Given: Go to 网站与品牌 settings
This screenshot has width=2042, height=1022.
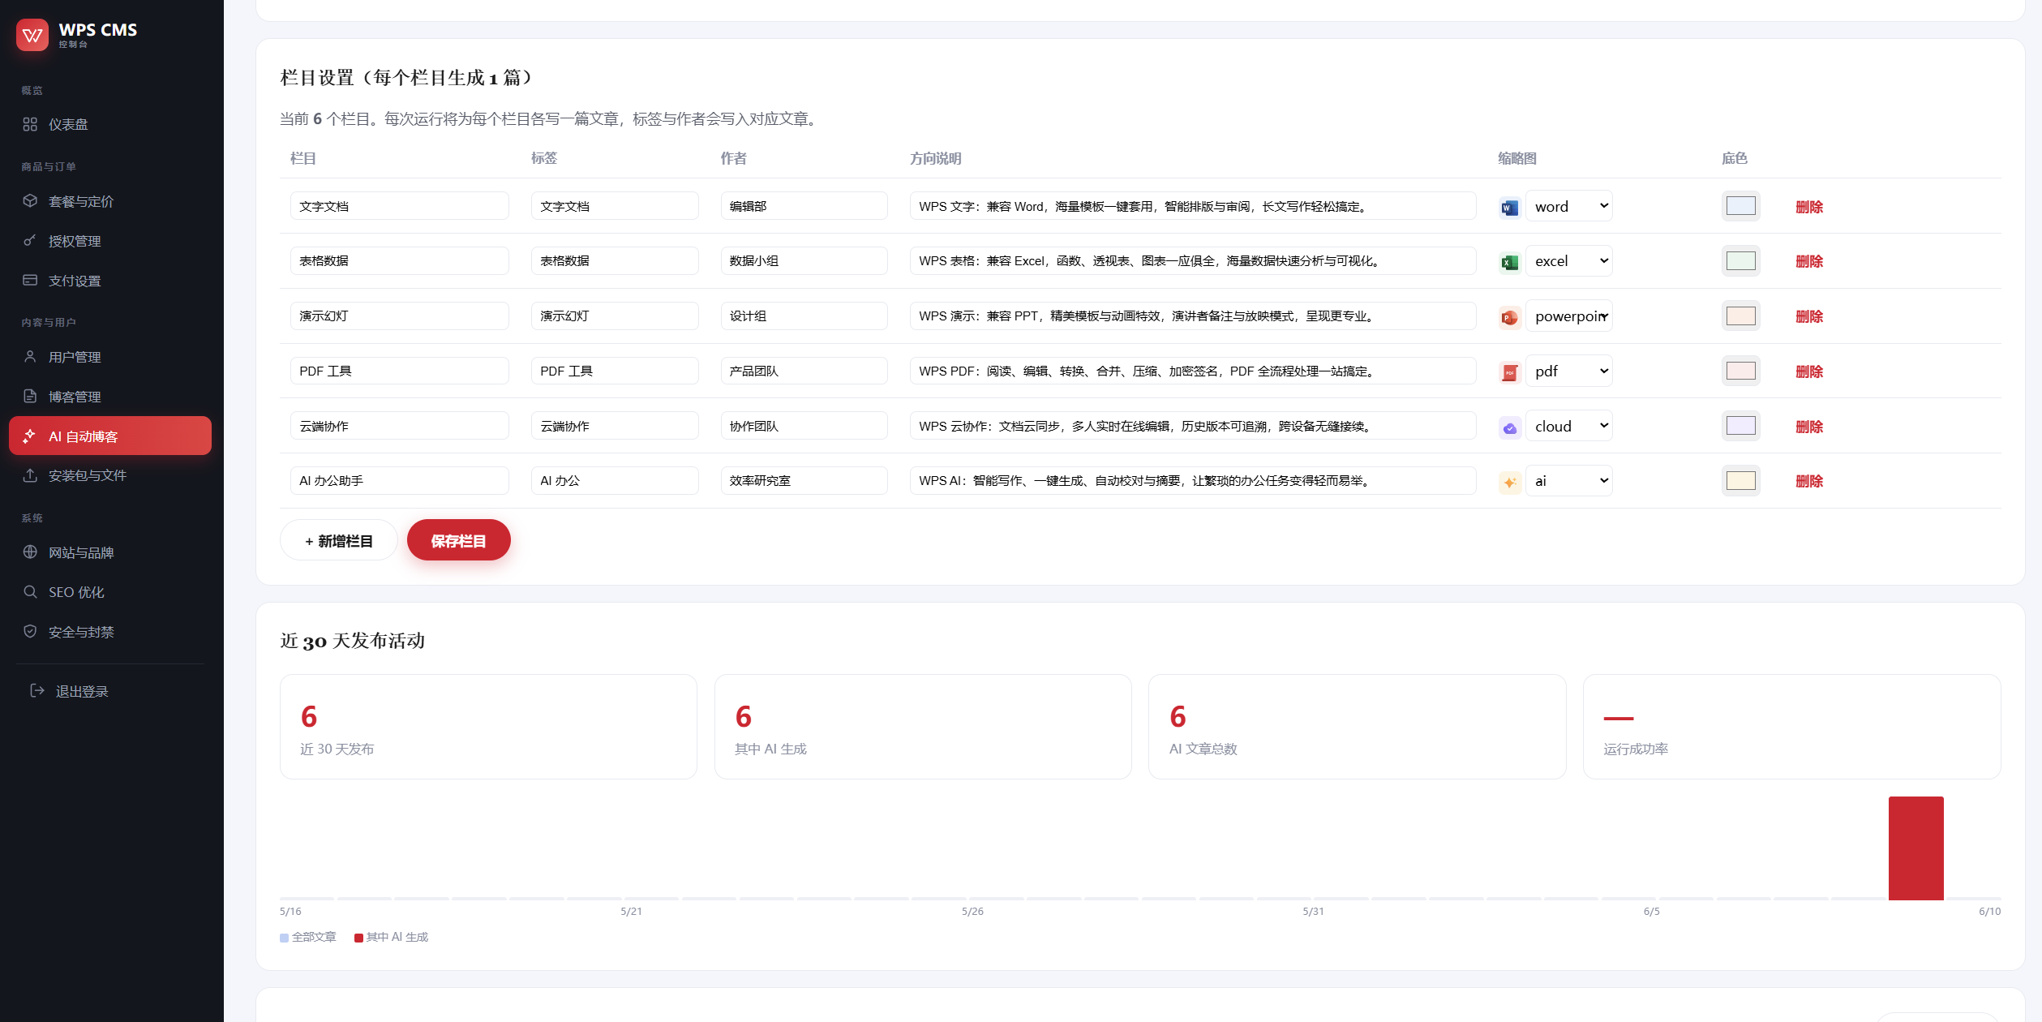Looking at the screenshot, I should point(110,552).
